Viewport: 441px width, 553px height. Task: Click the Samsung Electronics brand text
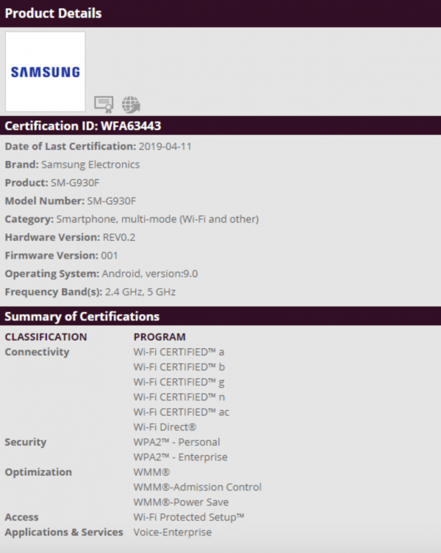point(90,165)
